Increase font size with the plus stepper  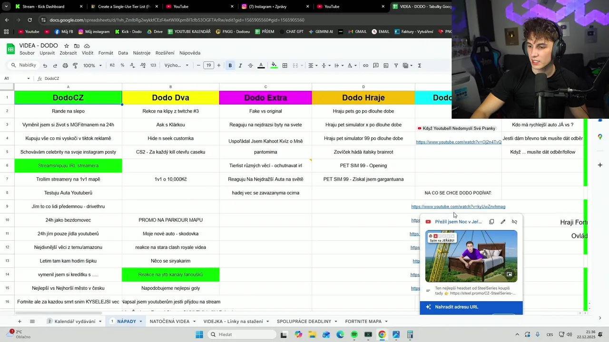point(219,66)
